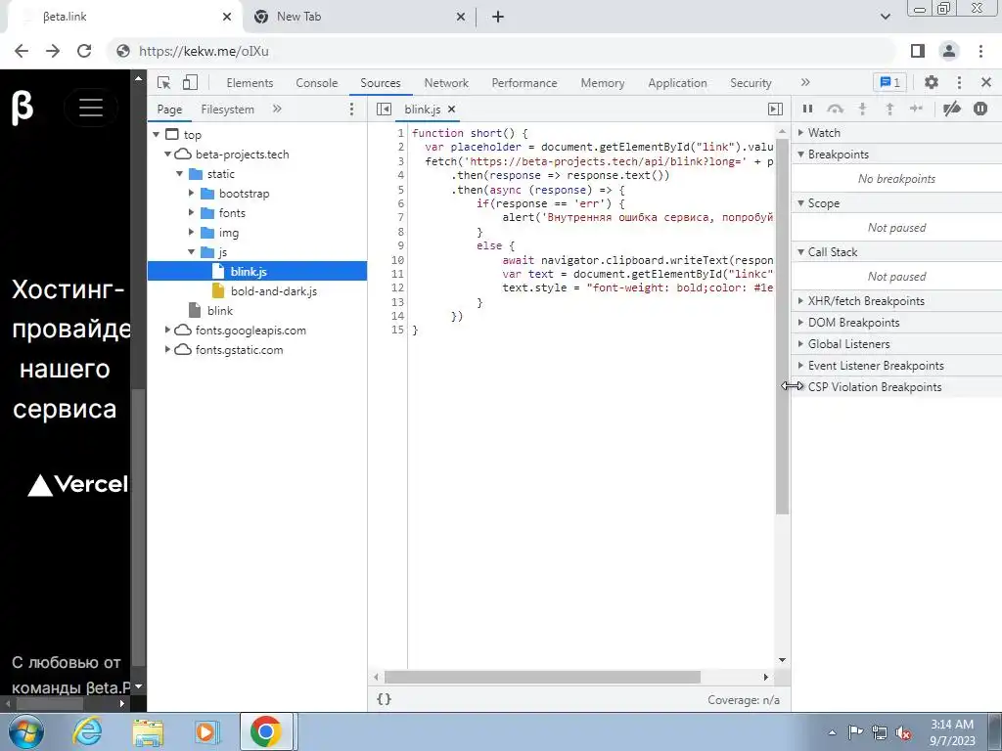
Task: Open the Windows Start menu
Action: pos(26,731)
